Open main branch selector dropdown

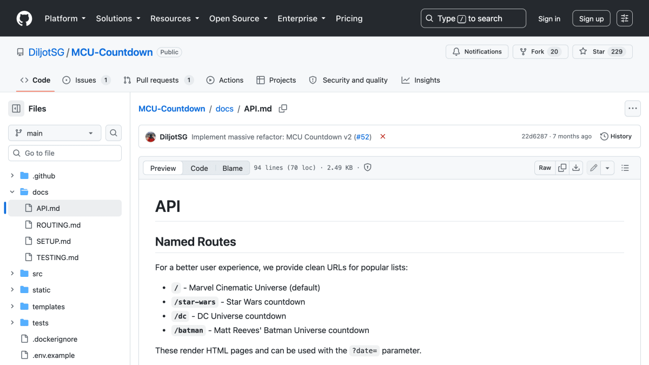tap(55, 133)
